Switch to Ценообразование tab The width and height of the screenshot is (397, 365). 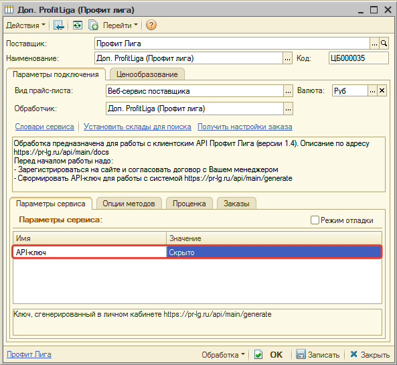click(147, 74)
